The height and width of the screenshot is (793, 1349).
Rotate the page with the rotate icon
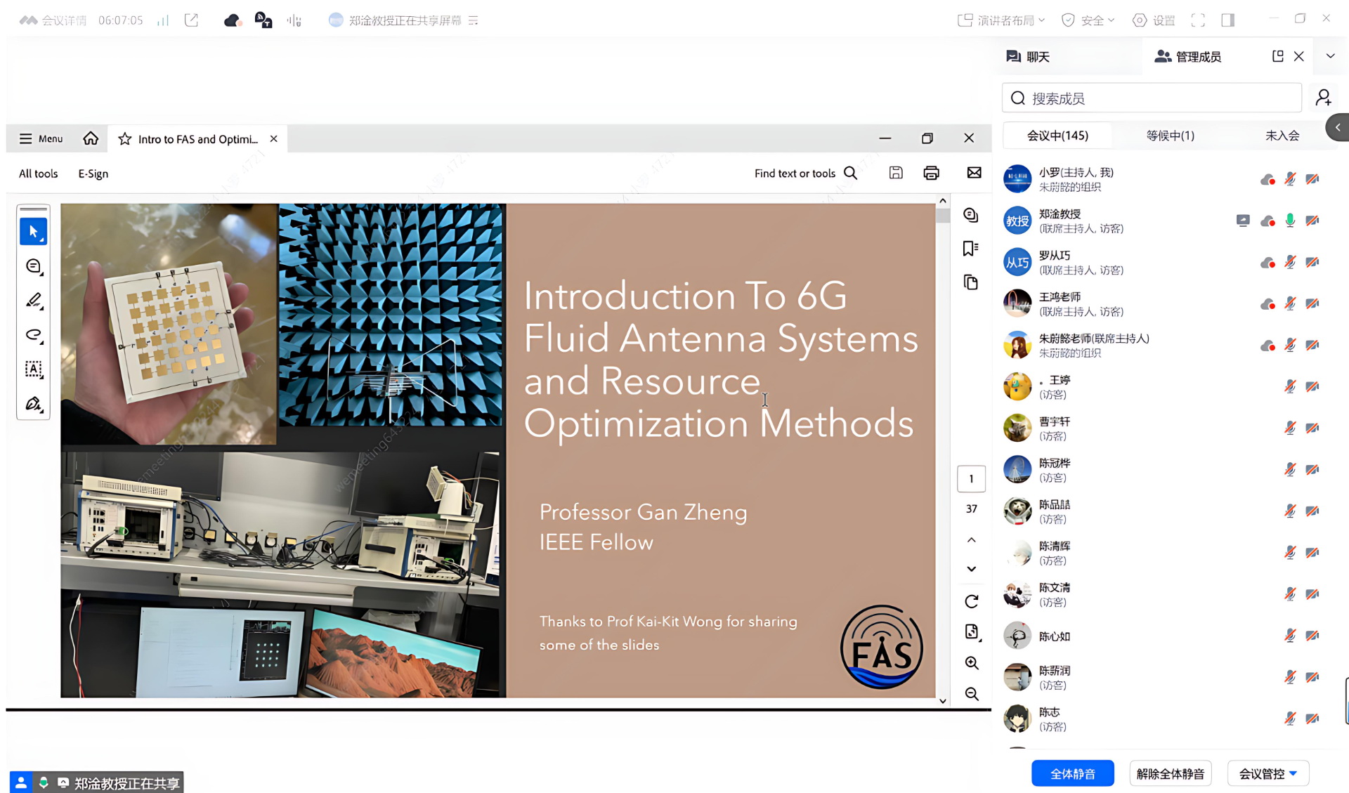point(971,601)
